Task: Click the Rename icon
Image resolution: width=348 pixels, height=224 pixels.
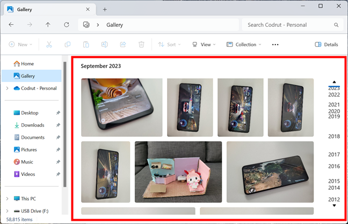Action: 105,44
